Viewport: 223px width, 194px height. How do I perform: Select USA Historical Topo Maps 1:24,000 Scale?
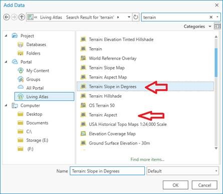[128, 124]
